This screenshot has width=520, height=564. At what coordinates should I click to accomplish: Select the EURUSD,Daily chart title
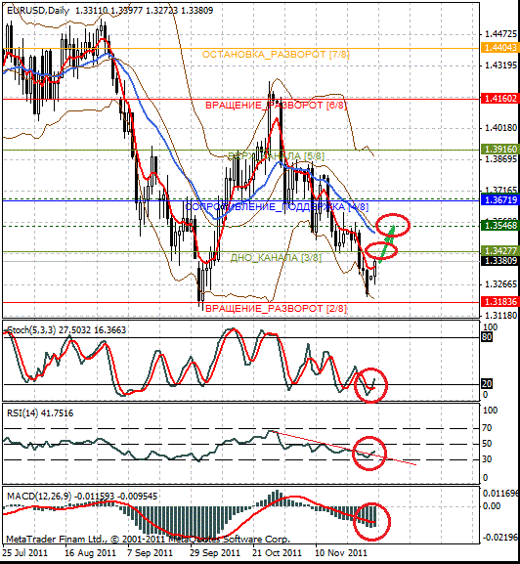(38, 11)
